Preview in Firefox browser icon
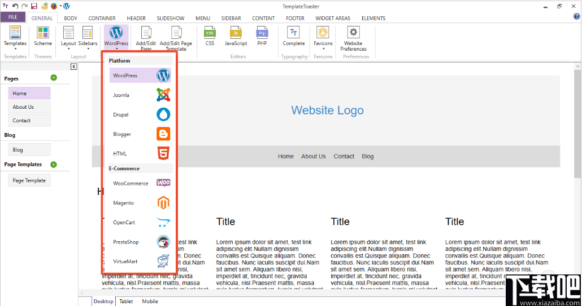 (x=54, y=6)
